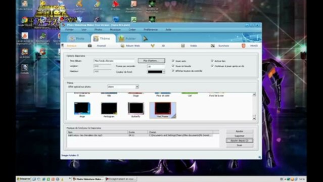Image resolution: width=323 pixels, height=182 pixels.
Task: Click the theme list scroll up arrow
Action: [254, 95]
